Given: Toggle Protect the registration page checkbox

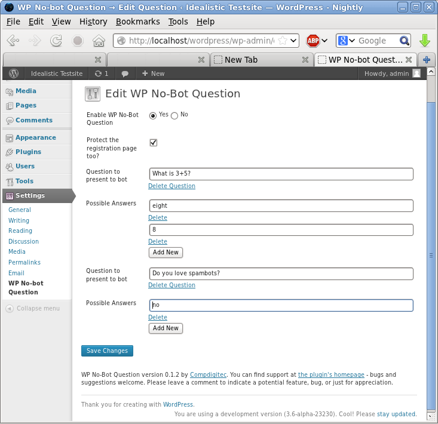Looking at the screenshot, I should 154,143.
